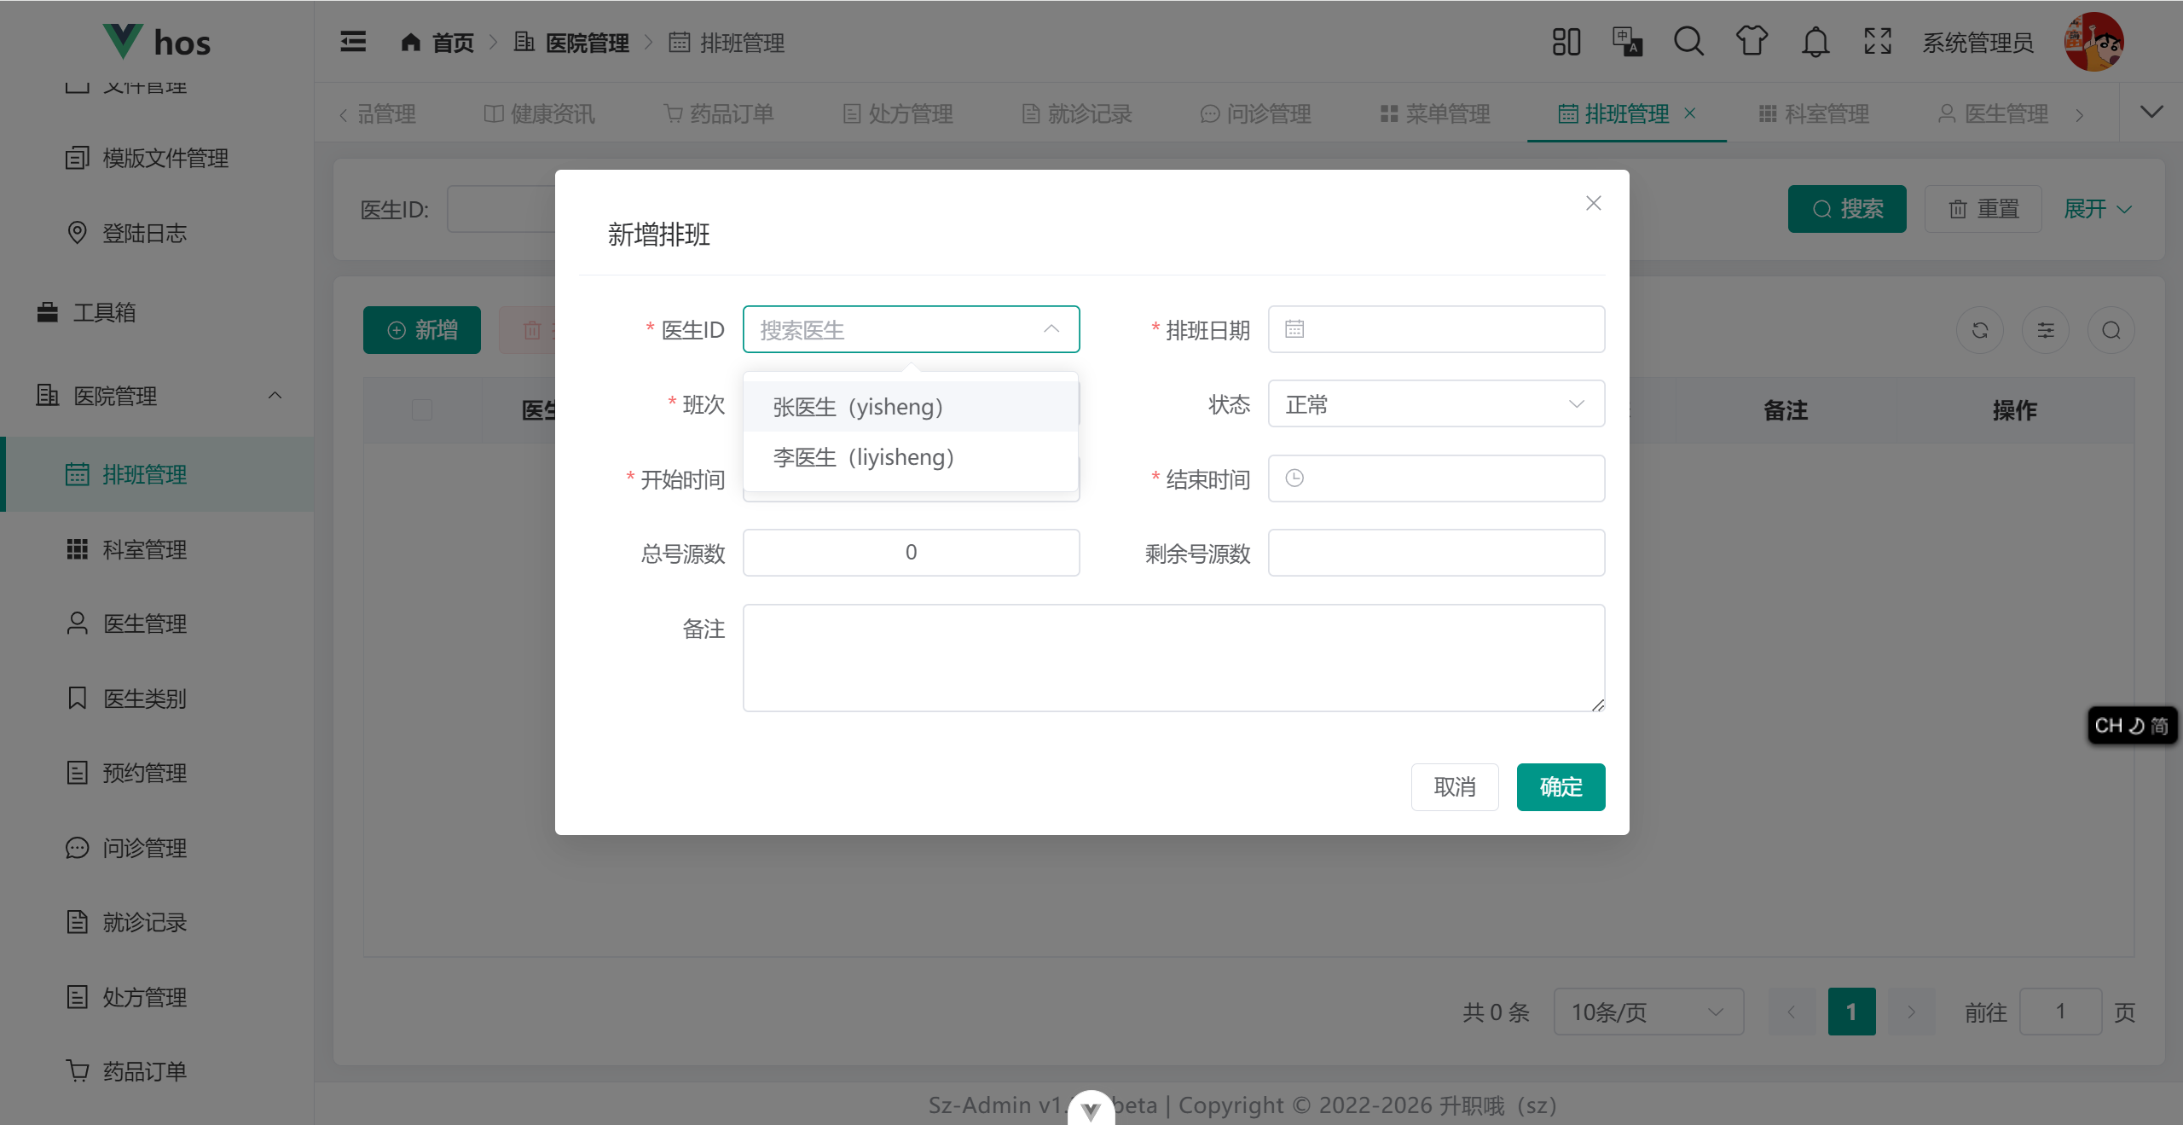Click the header search magnifier icon
2183x1125 pixels.
(x=1688, y=42)
